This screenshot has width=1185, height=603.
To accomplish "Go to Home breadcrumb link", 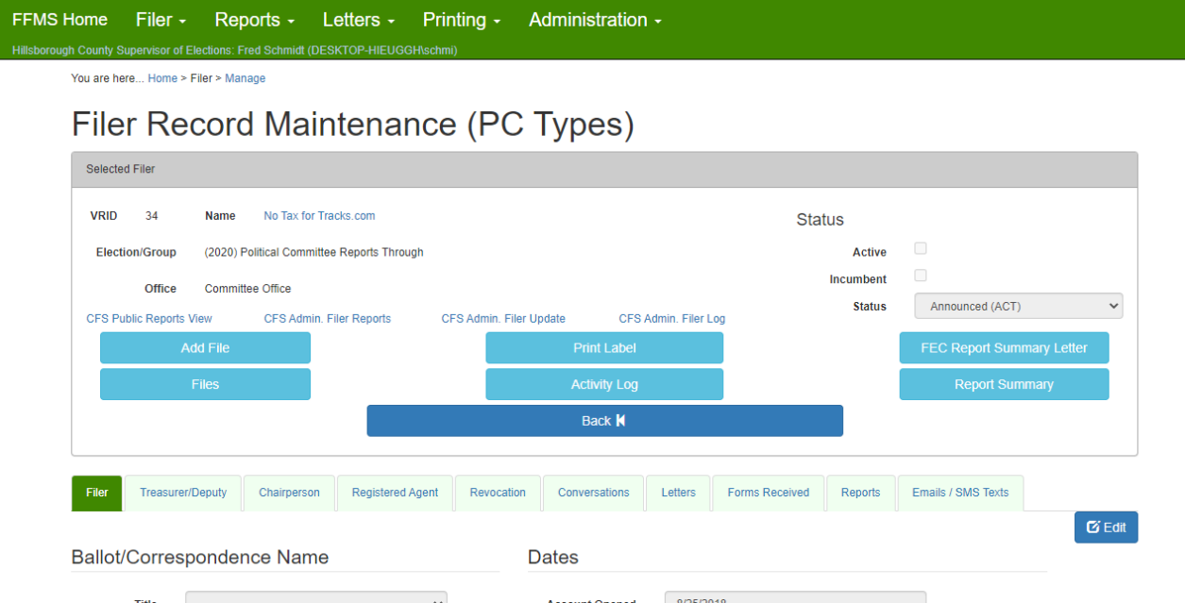I will pyautogui.click(x=162, y=78).
